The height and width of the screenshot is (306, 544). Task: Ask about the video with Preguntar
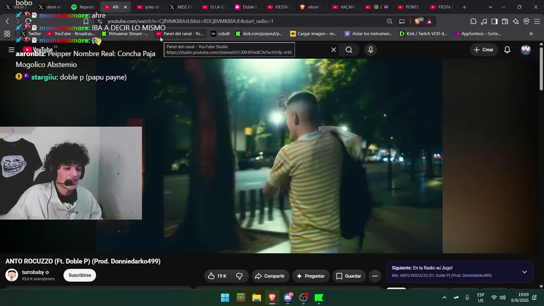tap(311, 276)
